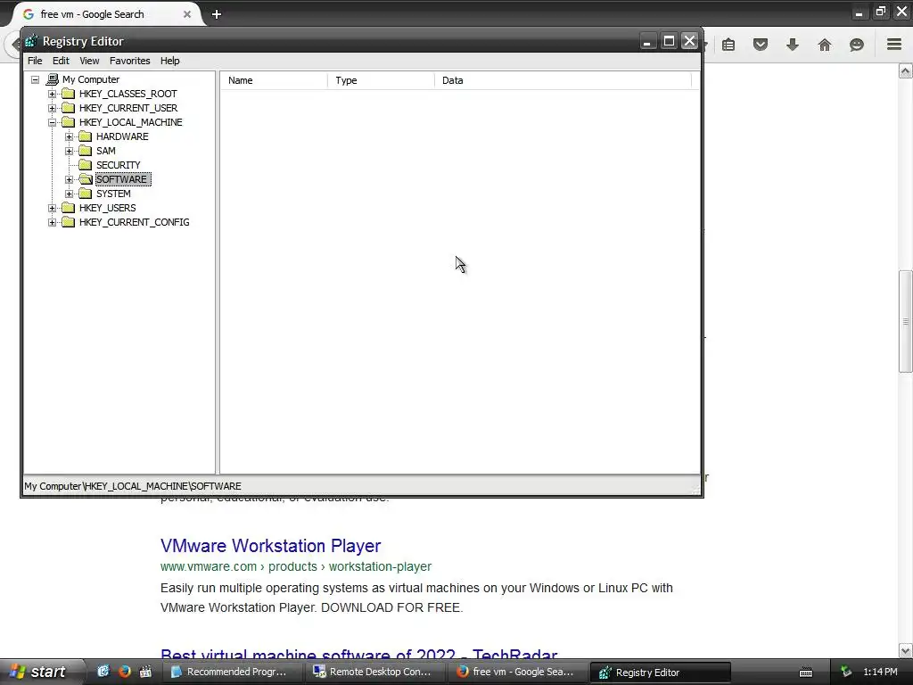
Task: Collapse the My Computer root node
Action: [x=35, y=79]
